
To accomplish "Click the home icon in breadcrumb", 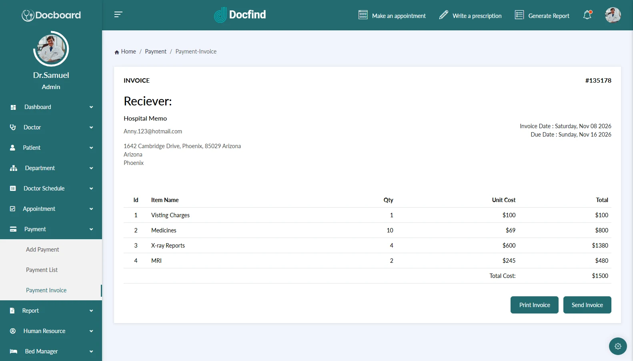I will 117,52.
